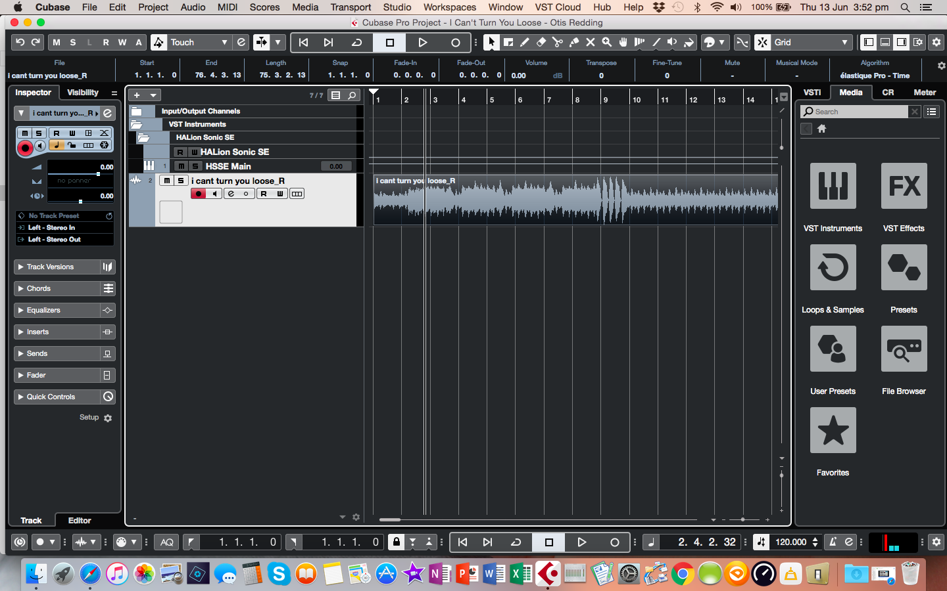Toggle Cycle loop in top transport
Viewport: 947px width, 591px height.
(357, 43)
